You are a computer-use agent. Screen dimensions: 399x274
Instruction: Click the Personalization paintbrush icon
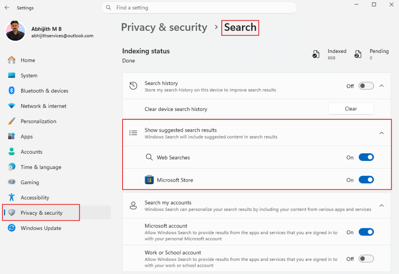(11, 121)
